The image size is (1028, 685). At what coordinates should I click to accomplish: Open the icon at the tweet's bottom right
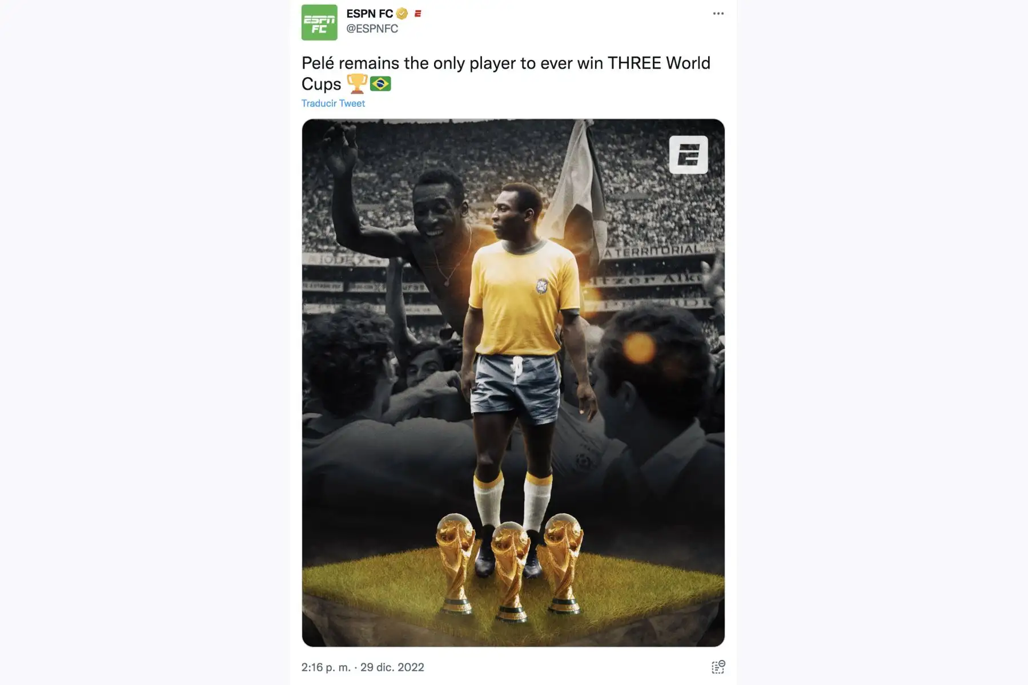718,667
